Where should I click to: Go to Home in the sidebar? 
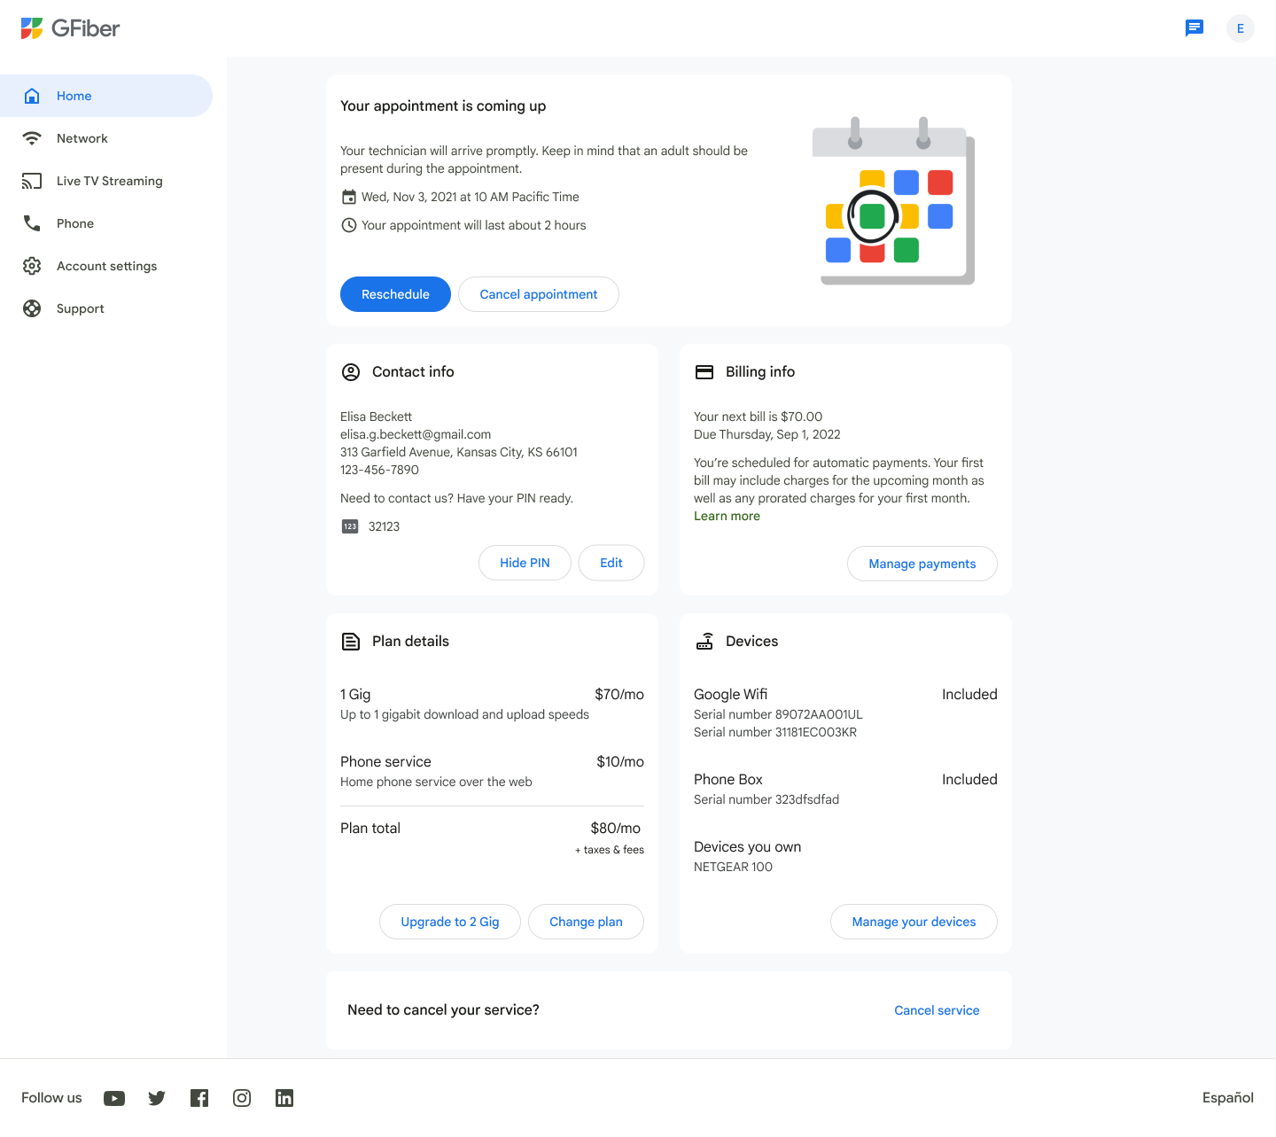[x=106, y=96]
